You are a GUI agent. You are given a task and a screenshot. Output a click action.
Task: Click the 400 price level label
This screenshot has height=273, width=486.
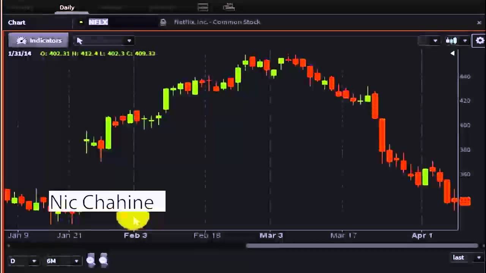tap(465, 125)
